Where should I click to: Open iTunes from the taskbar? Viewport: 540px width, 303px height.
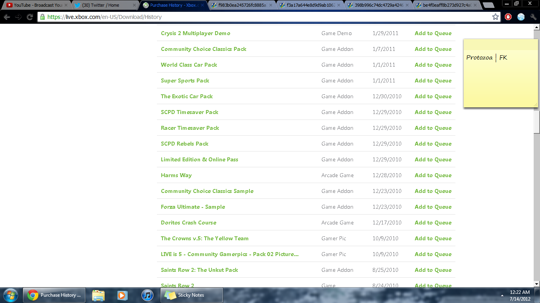point(147,295)
